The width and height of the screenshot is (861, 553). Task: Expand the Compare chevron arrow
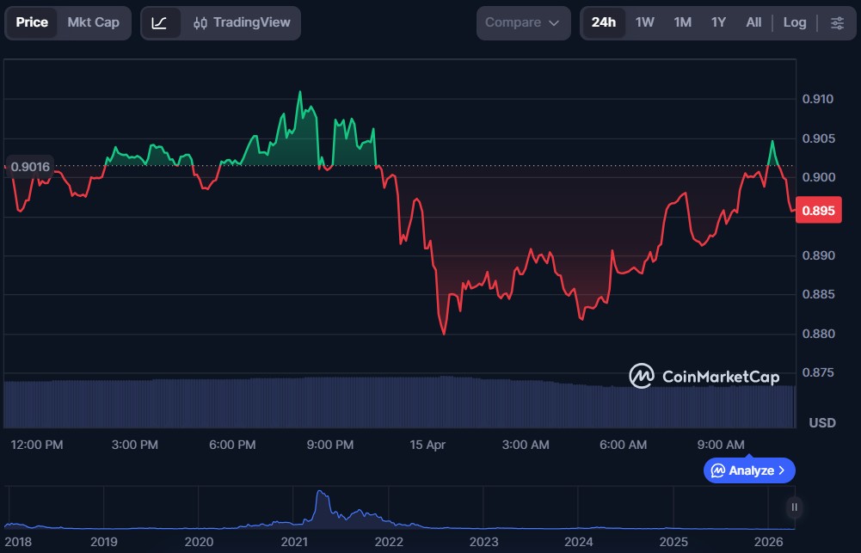(x=554, y=23)
